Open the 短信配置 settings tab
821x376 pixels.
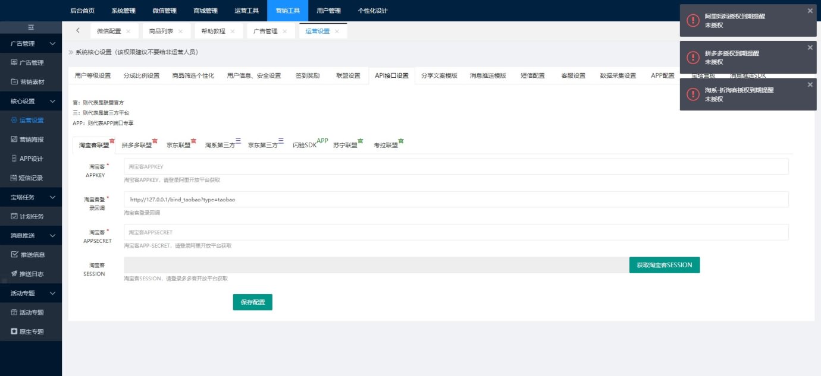click(x=532, y=75)
